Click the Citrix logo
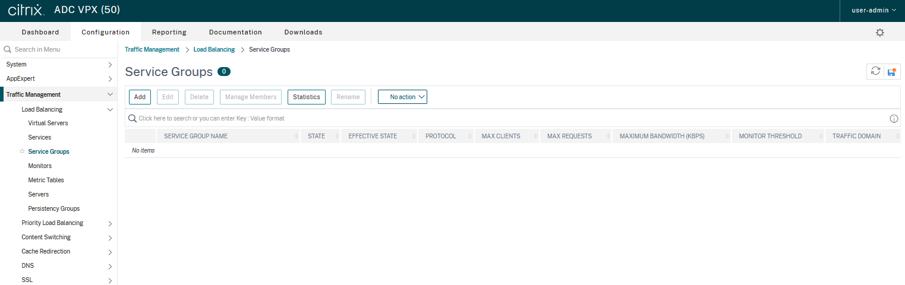This screenshot has width=905, height=285. click(26, 10)
